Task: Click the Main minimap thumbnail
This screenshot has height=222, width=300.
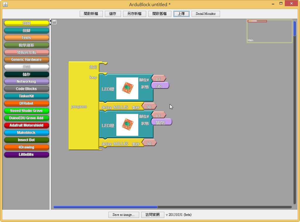Action: 269,32
